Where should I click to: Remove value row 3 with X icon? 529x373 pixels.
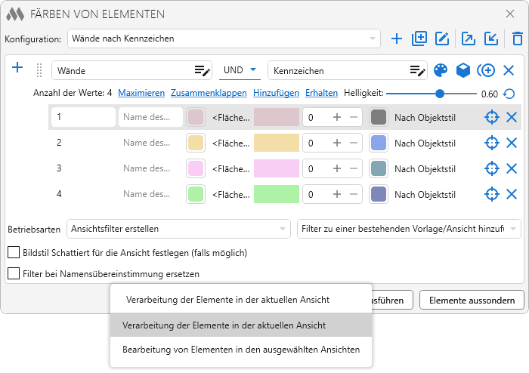tap(512, 168)
